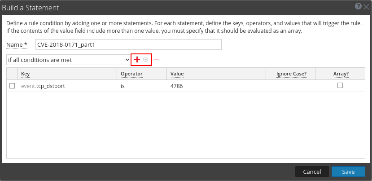Click the Ignore Case cell in the tcp_dstport row
This screenshot has width=372, height=181.
pos(291,86)
